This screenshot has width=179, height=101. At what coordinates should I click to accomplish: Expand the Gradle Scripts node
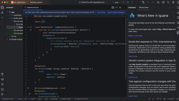[8, 39]
